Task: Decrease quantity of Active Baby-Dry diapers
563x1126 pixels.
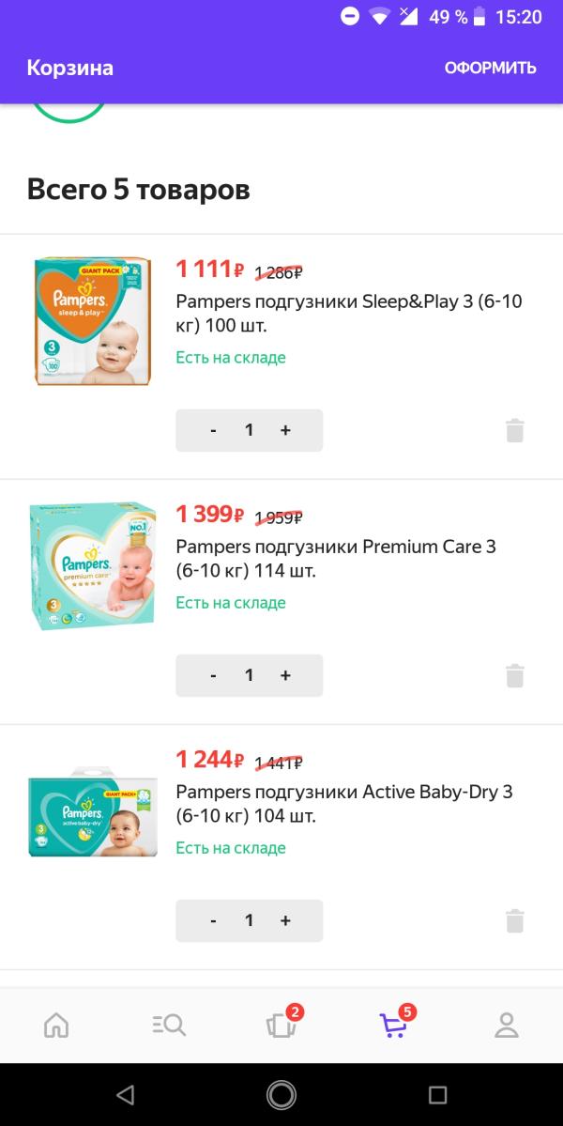Action: click(x=213, y=920)
